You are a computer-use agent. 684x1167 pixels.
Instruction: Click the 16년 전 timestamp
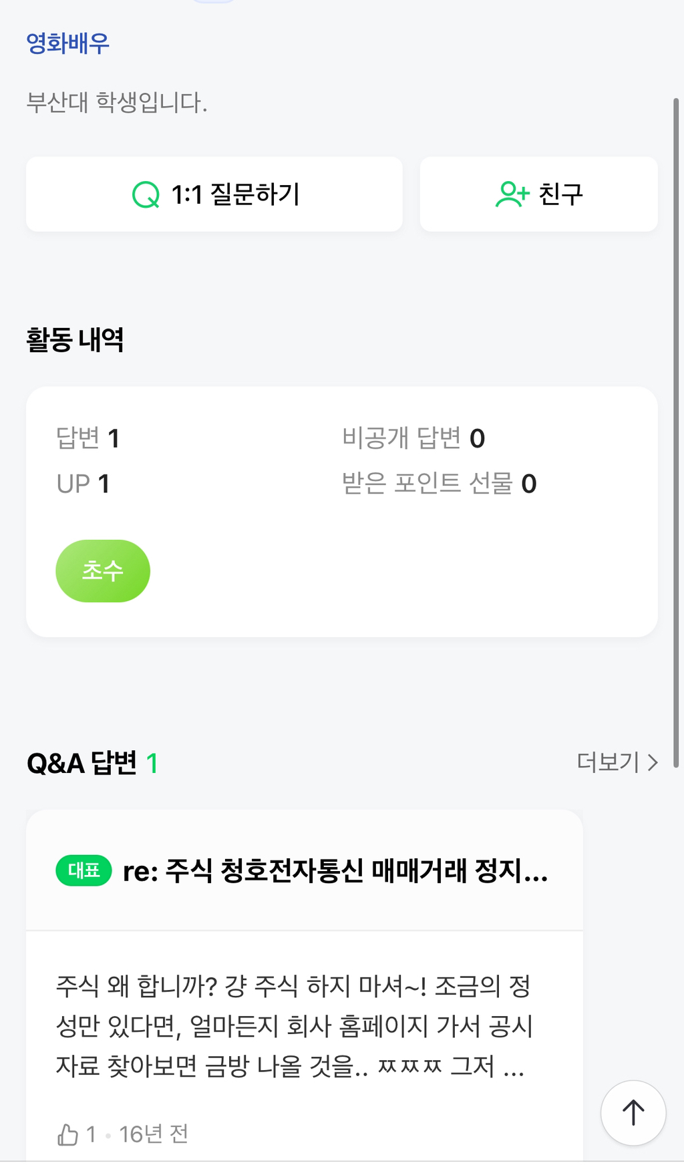pyautogui.click(x=154, y=1134)
